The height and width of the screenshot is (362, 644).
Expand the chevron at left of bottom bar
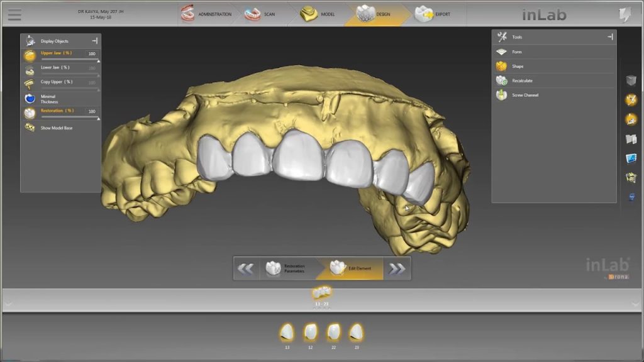[9, 303]
